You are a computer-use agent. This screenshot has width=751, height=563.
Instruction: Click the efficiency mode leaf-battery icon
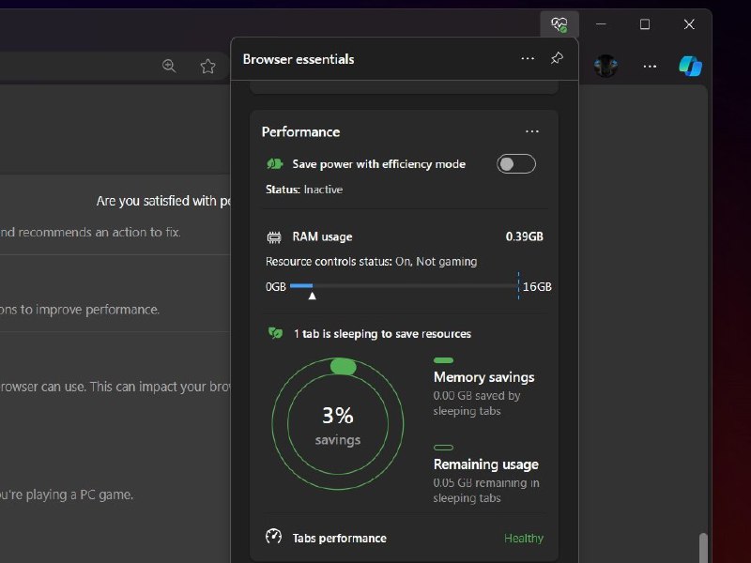point(274,164)
